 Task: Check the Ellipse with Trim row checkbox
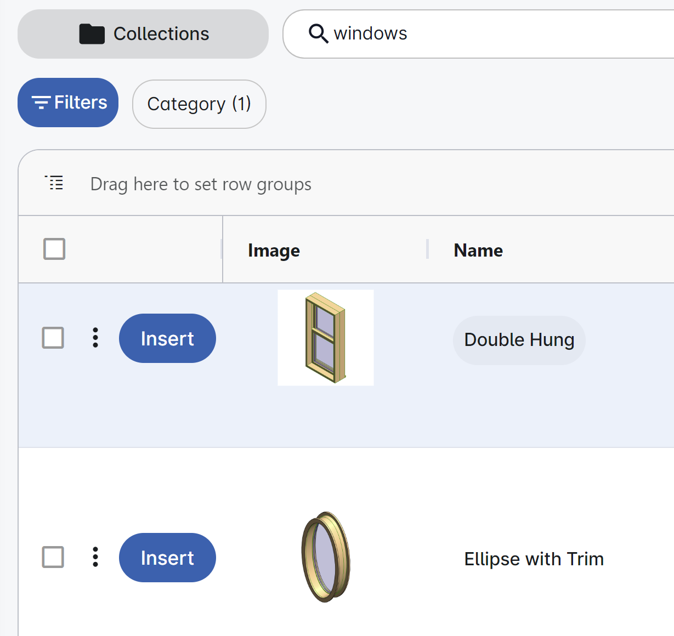click(x=53, y=557)
